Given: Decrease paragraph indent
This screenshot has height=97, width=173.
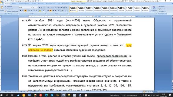Looking at the screenshot, I should 59,7.
